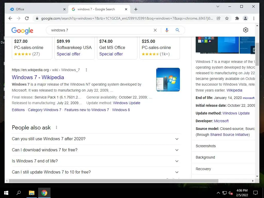Share this page via address bar icon

[219, 18]
